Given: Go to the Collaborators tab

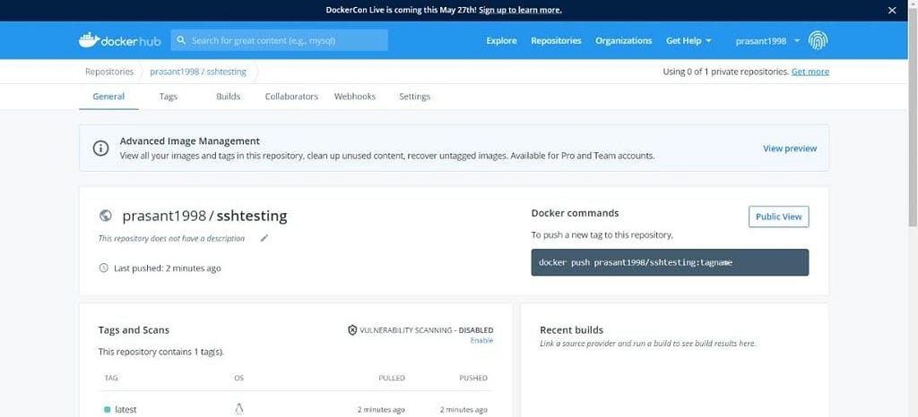Looking at the screenshot, I should 291,97.
